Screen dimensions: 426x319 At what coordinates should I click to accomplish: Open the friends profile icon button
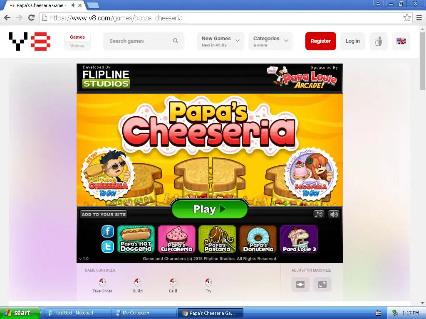[x=379, y=41]
